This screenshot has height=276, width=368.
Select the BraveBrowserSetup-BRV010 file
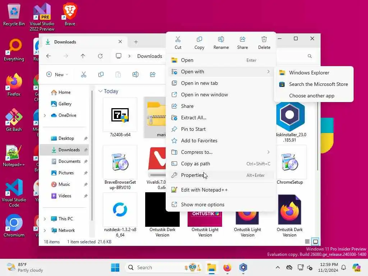pyautogui.click(x=120, y=167)
